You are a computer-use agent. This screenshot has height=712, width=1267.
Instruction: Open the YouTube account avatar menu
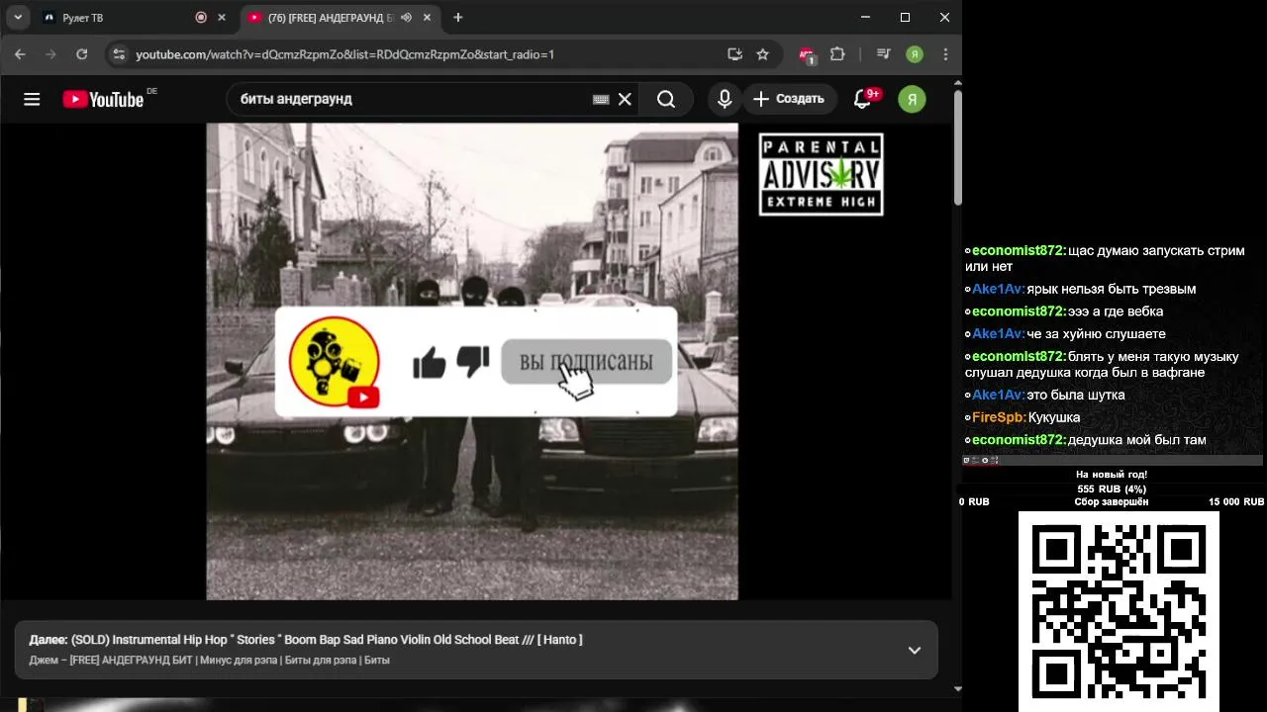click(912, 99)
